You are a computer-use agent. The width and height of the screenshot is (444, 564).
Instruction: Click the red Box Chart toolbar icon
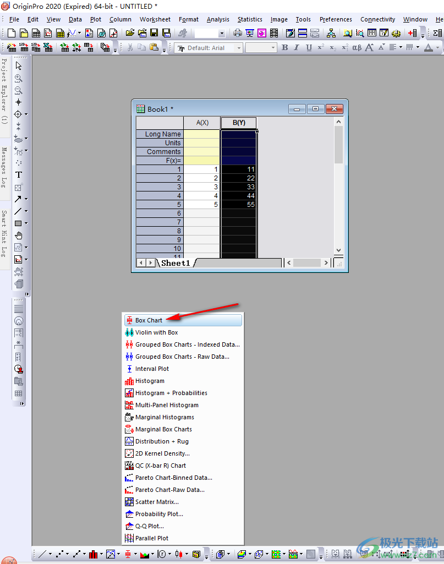pyautogui.click(x=128, y=554)
